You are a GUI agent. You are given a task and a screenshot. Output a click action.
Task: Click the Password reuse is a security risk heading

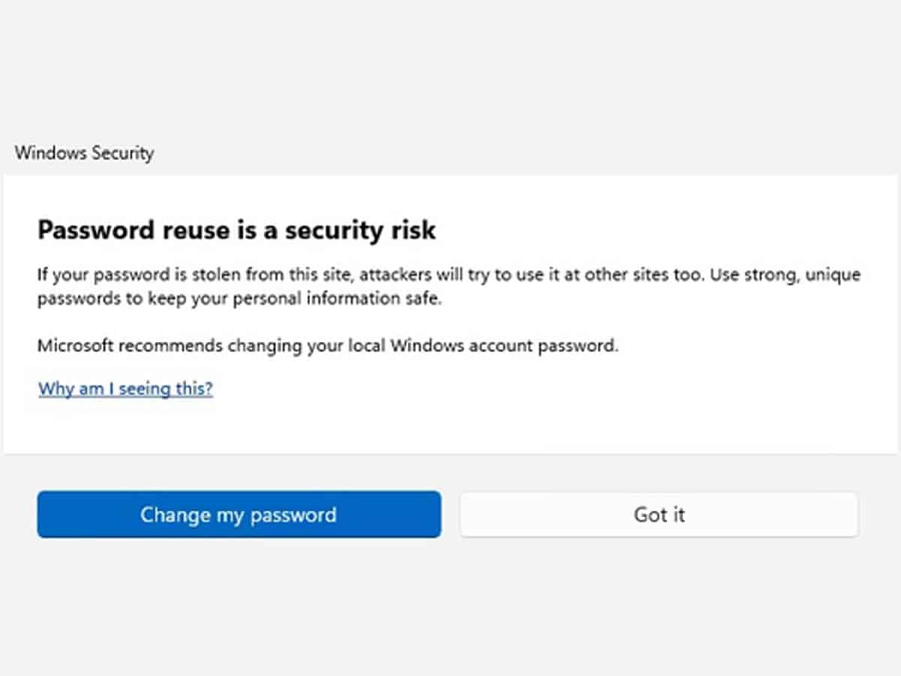[x=237, y=230]
